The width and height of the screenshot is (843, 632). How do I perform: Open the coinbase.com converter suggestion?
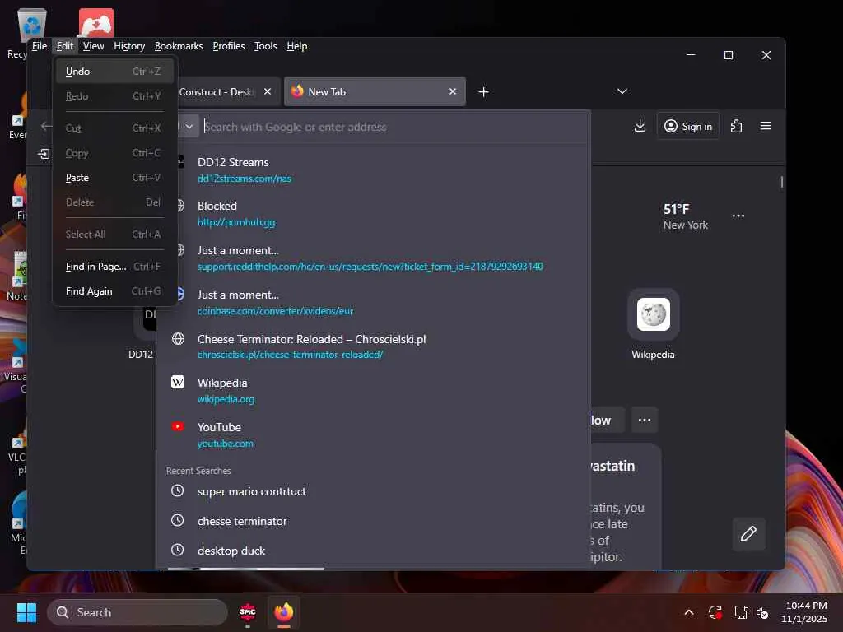coord(373,303)
